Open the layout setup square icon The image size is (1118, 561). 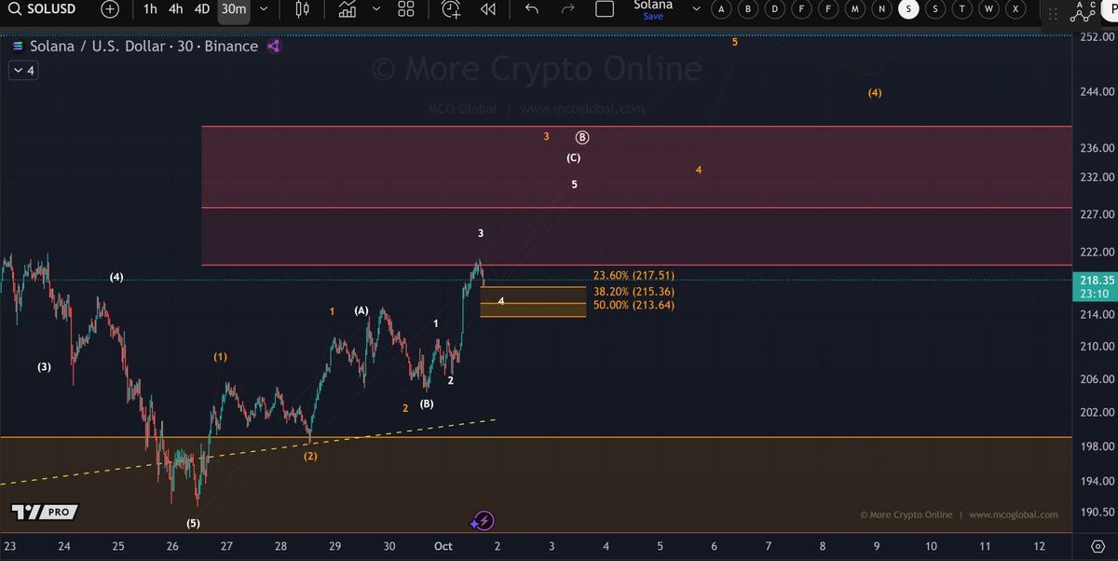tap(605, 9)
